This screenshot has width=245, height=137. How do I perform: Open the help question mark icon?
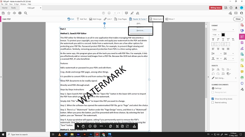click(x=231, y=8)
